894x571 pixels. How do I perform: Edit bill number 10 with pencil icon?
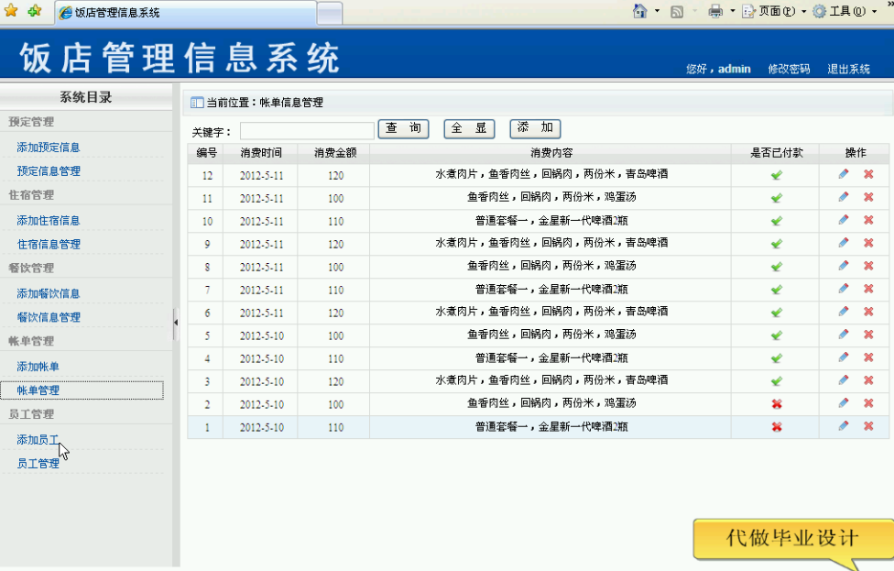coord(844,220)
